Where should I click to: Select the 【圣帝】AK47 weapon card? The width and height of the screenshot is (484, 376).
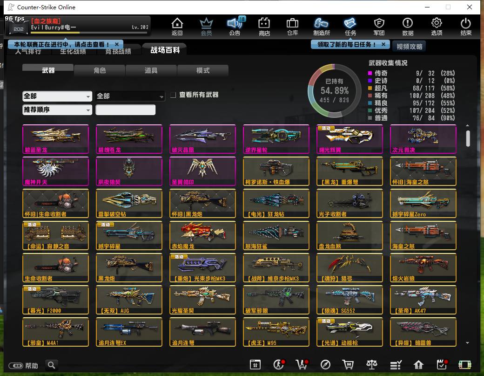pos(423,300)
